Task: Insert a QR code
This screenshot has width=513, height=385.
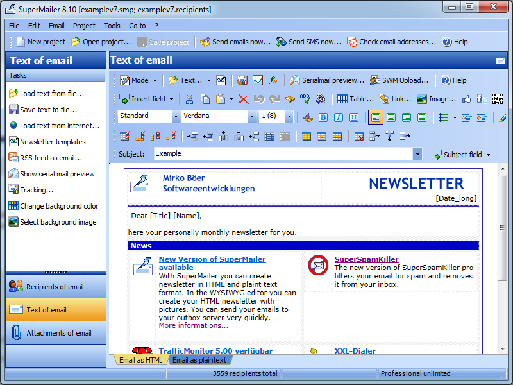Action: click(x=498, y=99)
